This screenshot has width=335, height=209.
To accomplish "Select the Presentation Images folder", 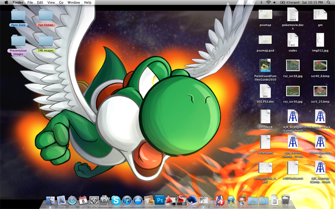I will pos(18,45).
